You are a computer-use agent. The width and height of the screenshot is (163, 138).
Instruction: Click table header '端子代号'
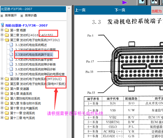click(113, 99)
